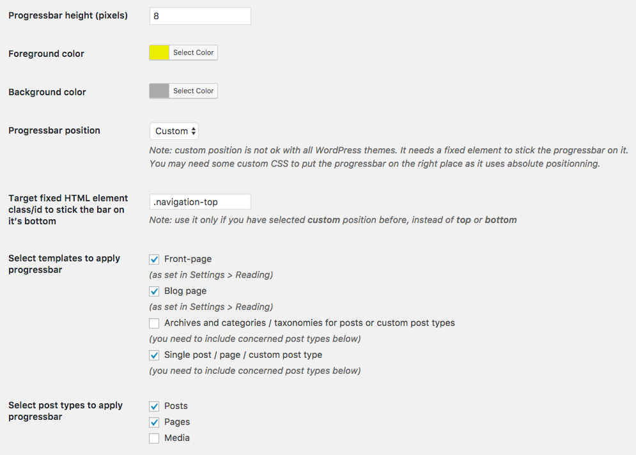Click the .navigation-top target element field
Image resolution: width=636 pixels, height=455 pixels.
[199, 202]
